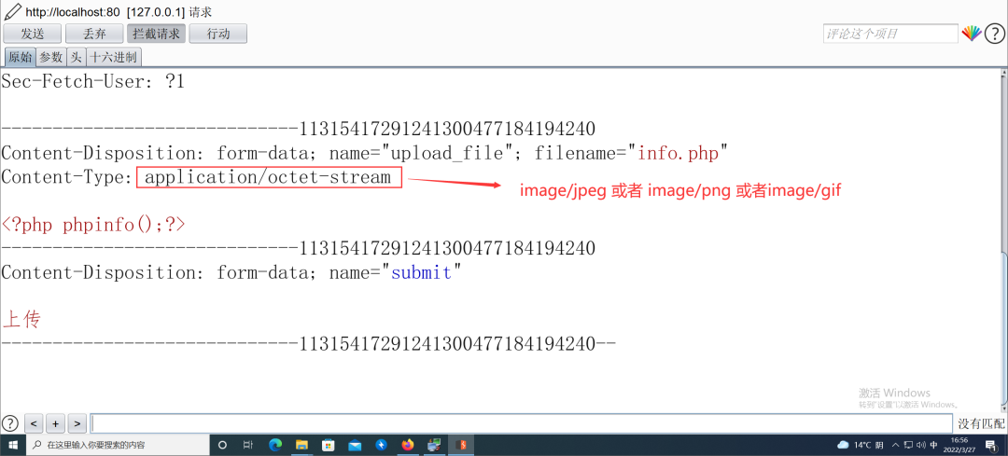
Task: Click the 评论这个项目 comment field
Action: coord(889,34)
